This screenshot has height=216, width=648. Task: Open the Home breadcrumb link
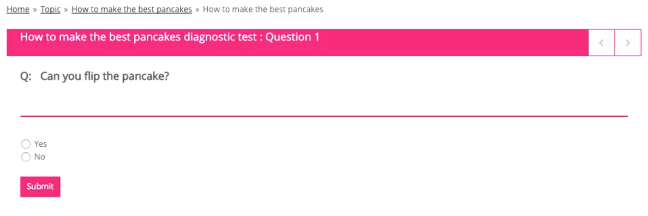18,9
